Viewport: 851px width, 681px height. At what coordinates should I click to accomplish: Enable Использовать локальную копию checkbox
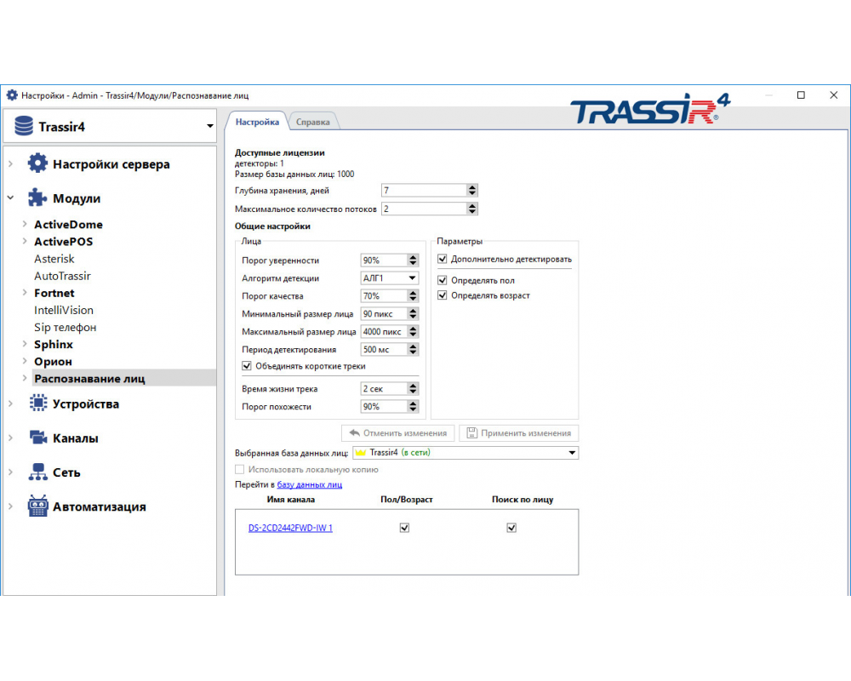[240, 469]
